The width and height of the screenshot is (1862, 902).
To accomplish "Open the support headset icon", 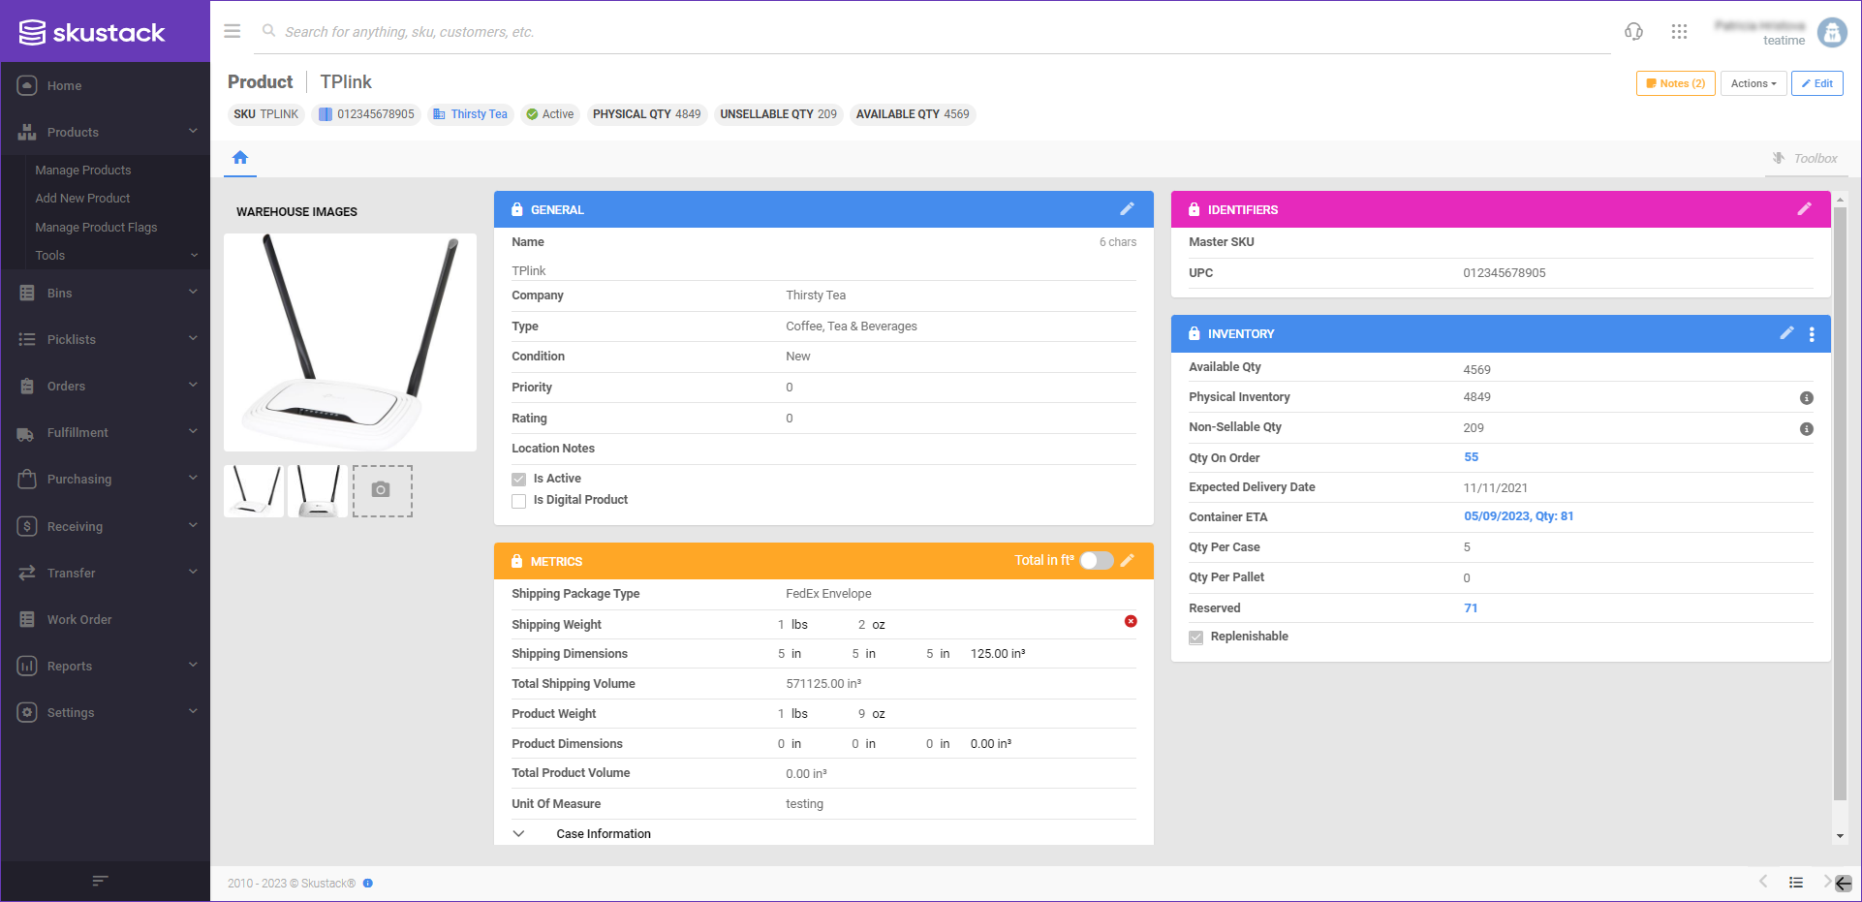I will click(x=1633, y=32).
